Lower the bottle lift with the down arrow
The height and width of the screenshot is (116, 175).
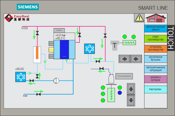[131, 100]
